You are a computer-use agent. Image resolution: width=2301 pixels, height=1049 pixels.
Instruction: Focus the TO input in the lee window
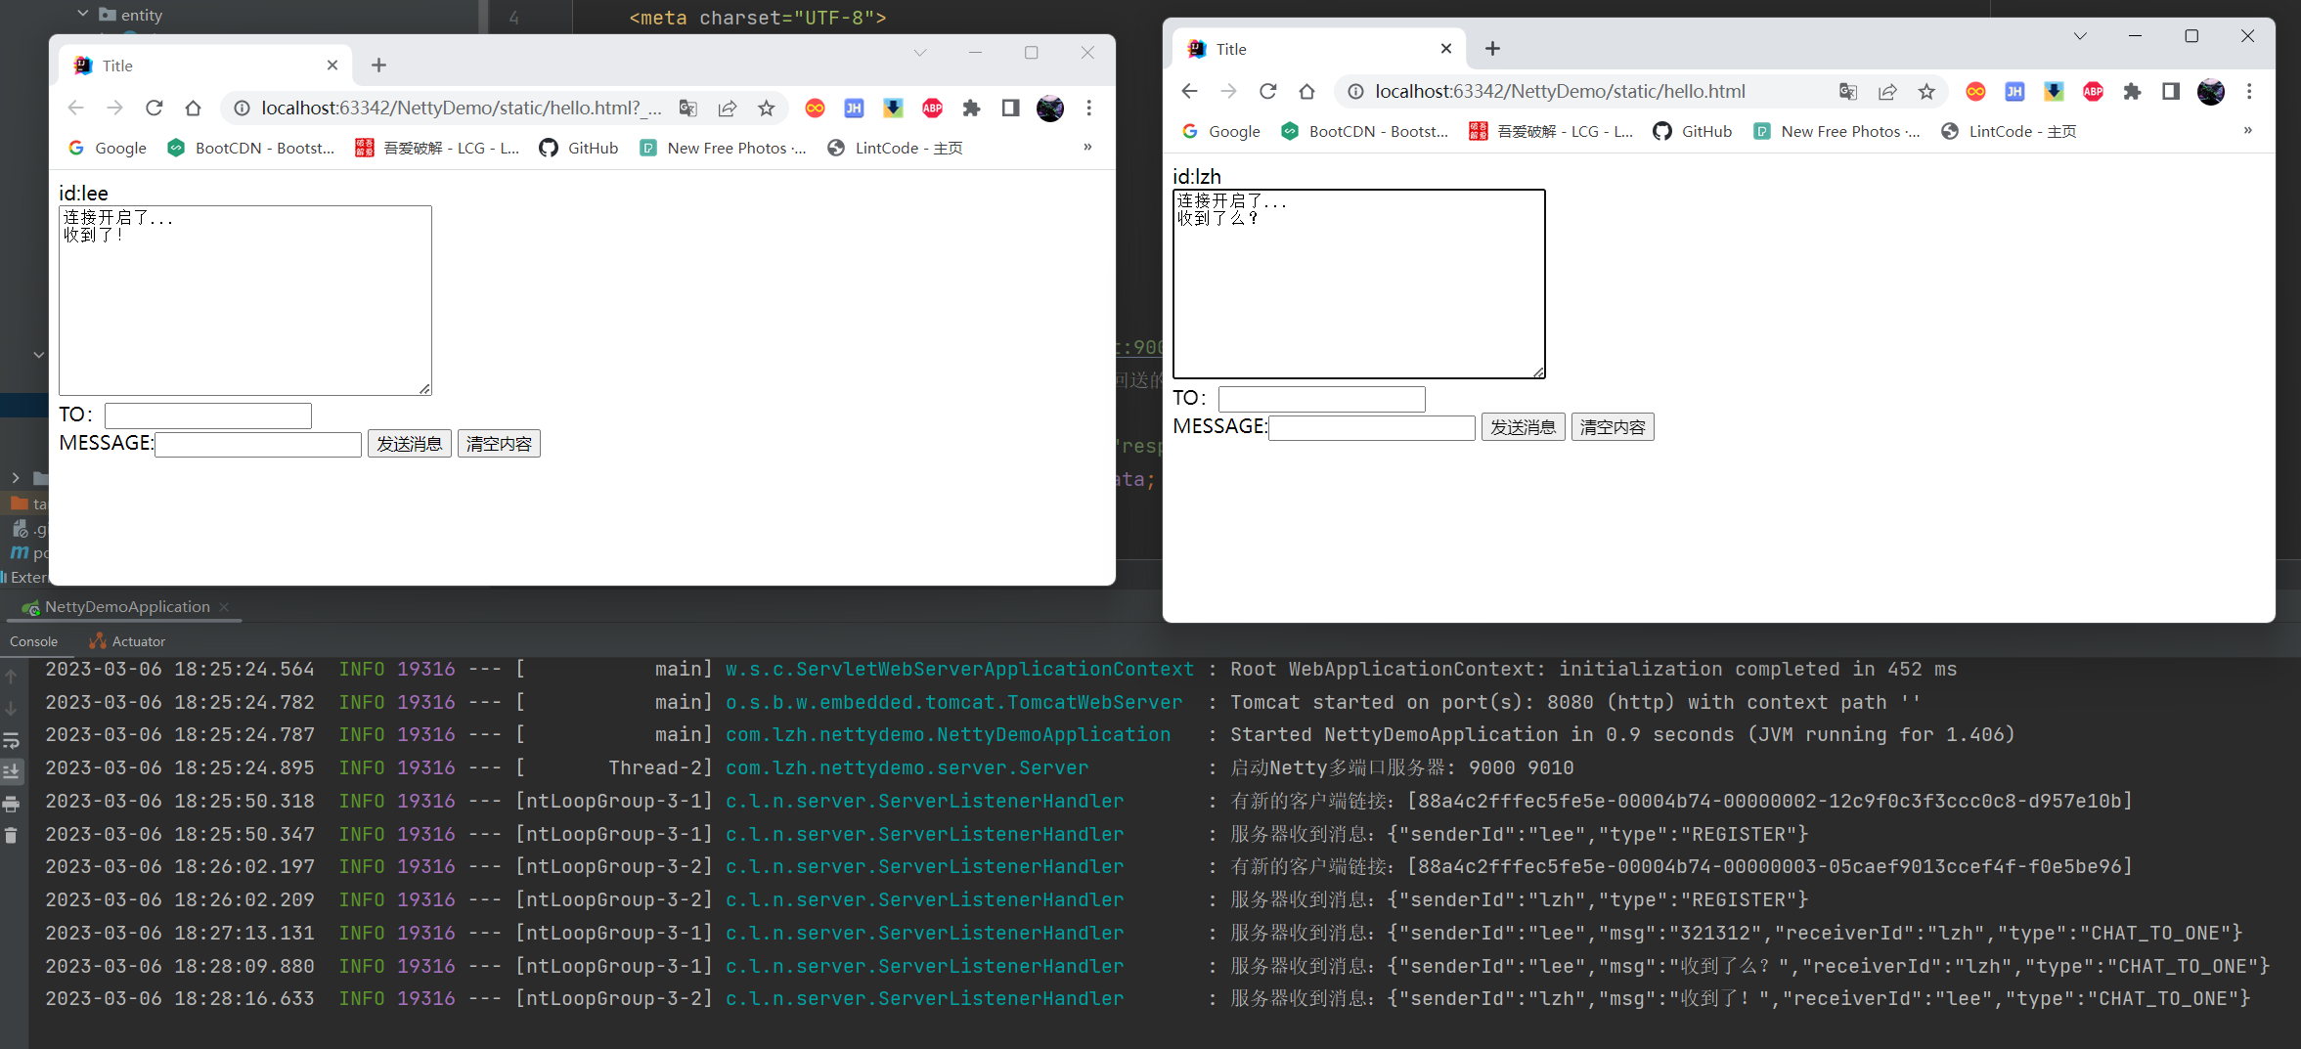(x=208, y=415)
